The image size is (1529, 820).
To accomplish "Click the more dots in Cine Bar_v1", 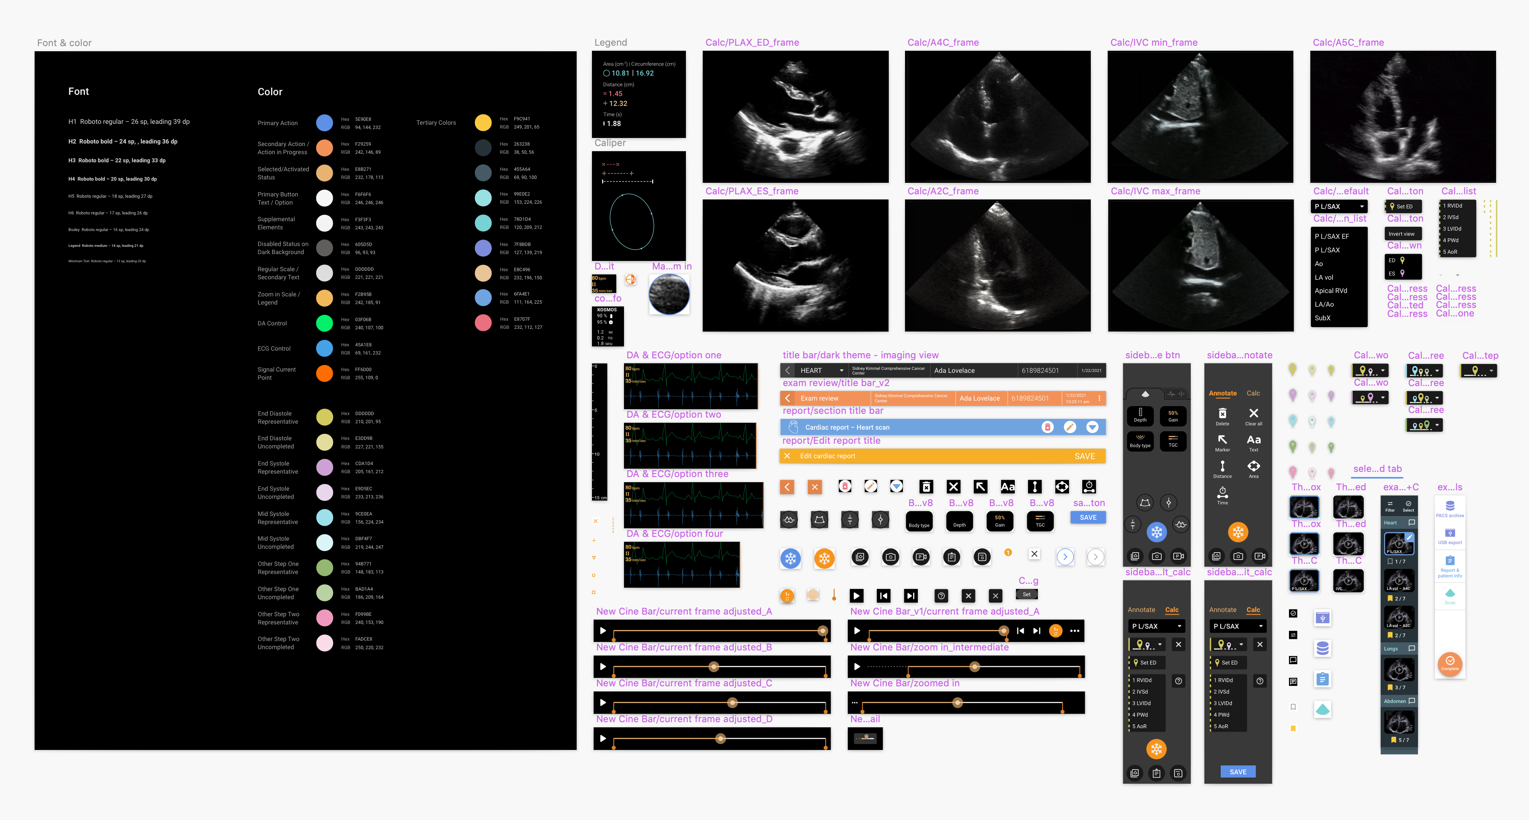I will [x=1074, y=631].
